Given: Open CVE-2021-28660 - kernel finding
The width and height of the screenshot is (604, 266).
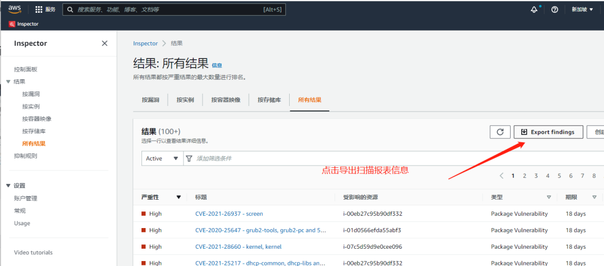Looking at the screenshot, I should point(238,247).
